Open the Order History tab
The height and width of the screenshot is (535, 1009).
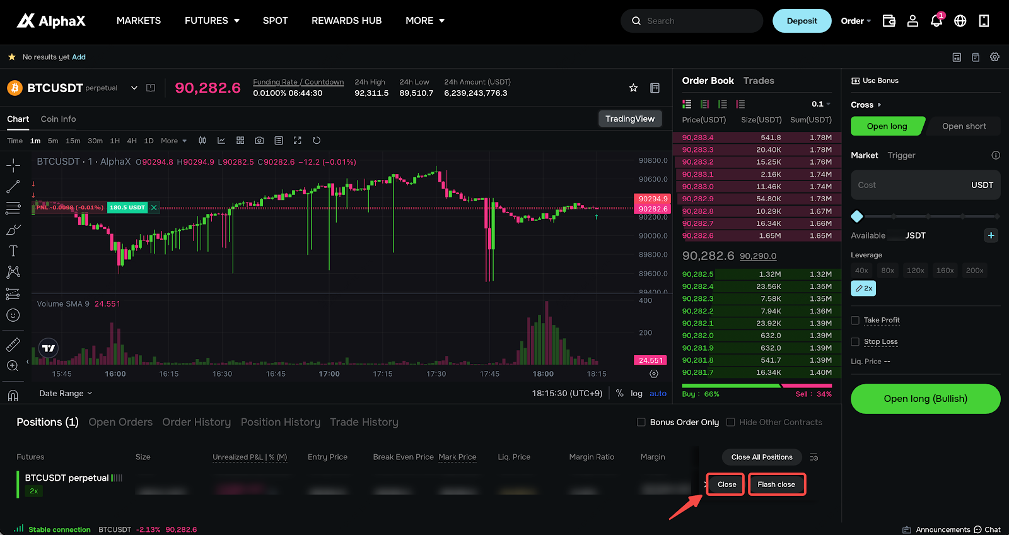click(x=196, y=422)
